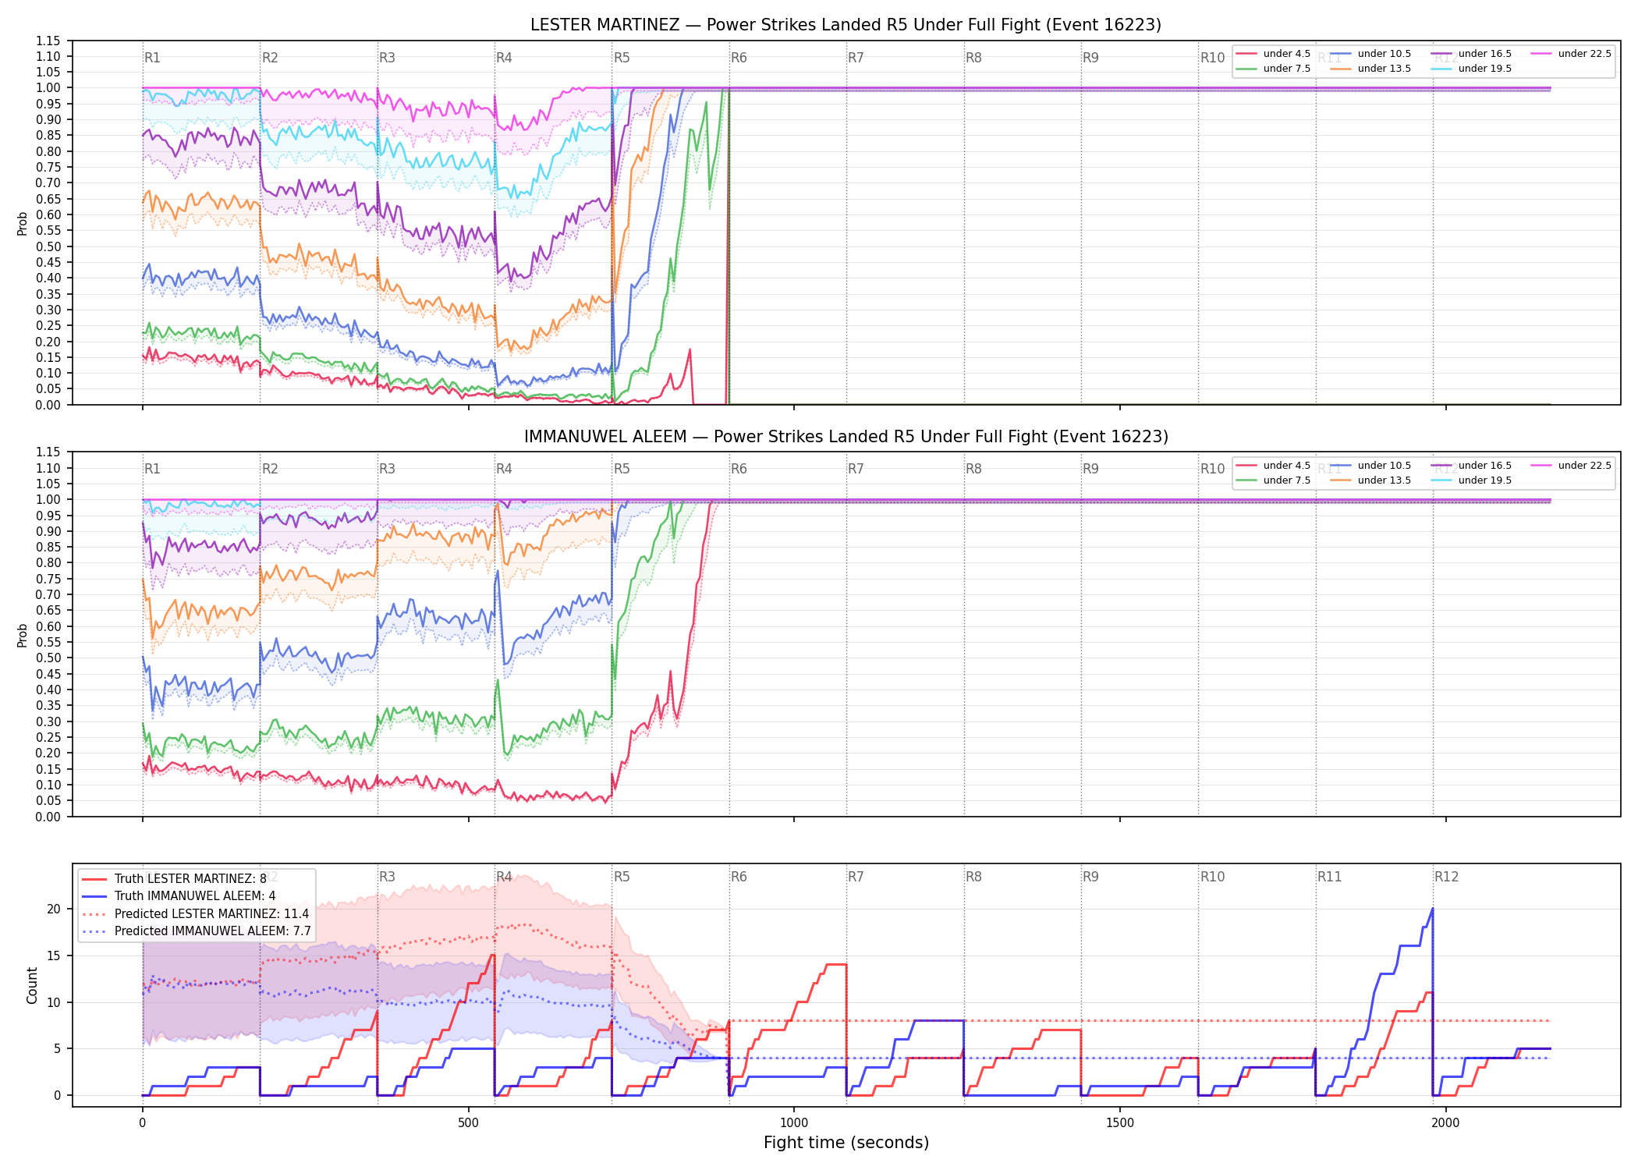Click the R5 round marker in Aleem chart

622,469
